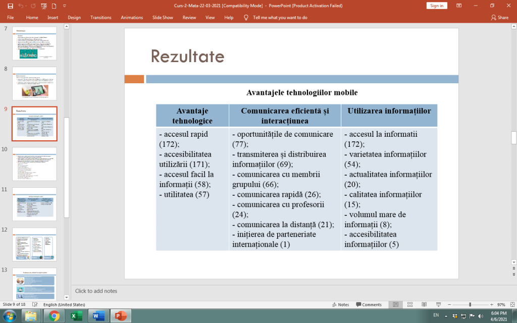Toggle the Notes pane
The image size is (517, 323).
340,305
